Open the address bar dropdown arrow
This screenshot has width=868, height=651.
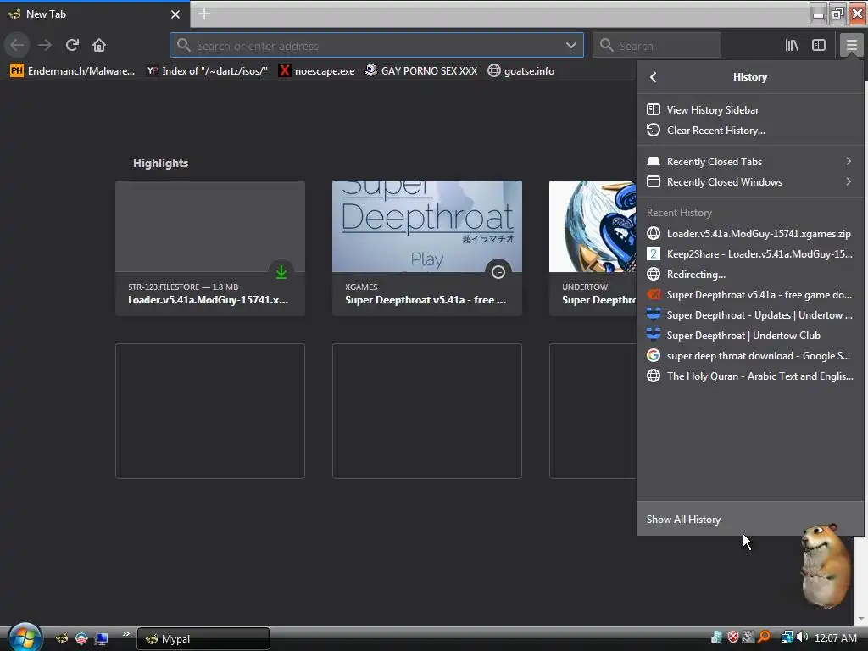[x=571, y=46]
